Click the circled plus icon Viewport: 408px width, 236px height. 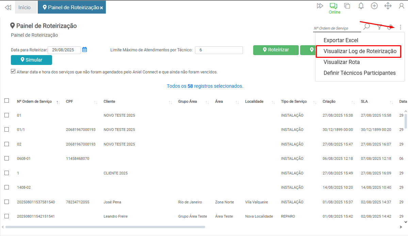[374, 6]
